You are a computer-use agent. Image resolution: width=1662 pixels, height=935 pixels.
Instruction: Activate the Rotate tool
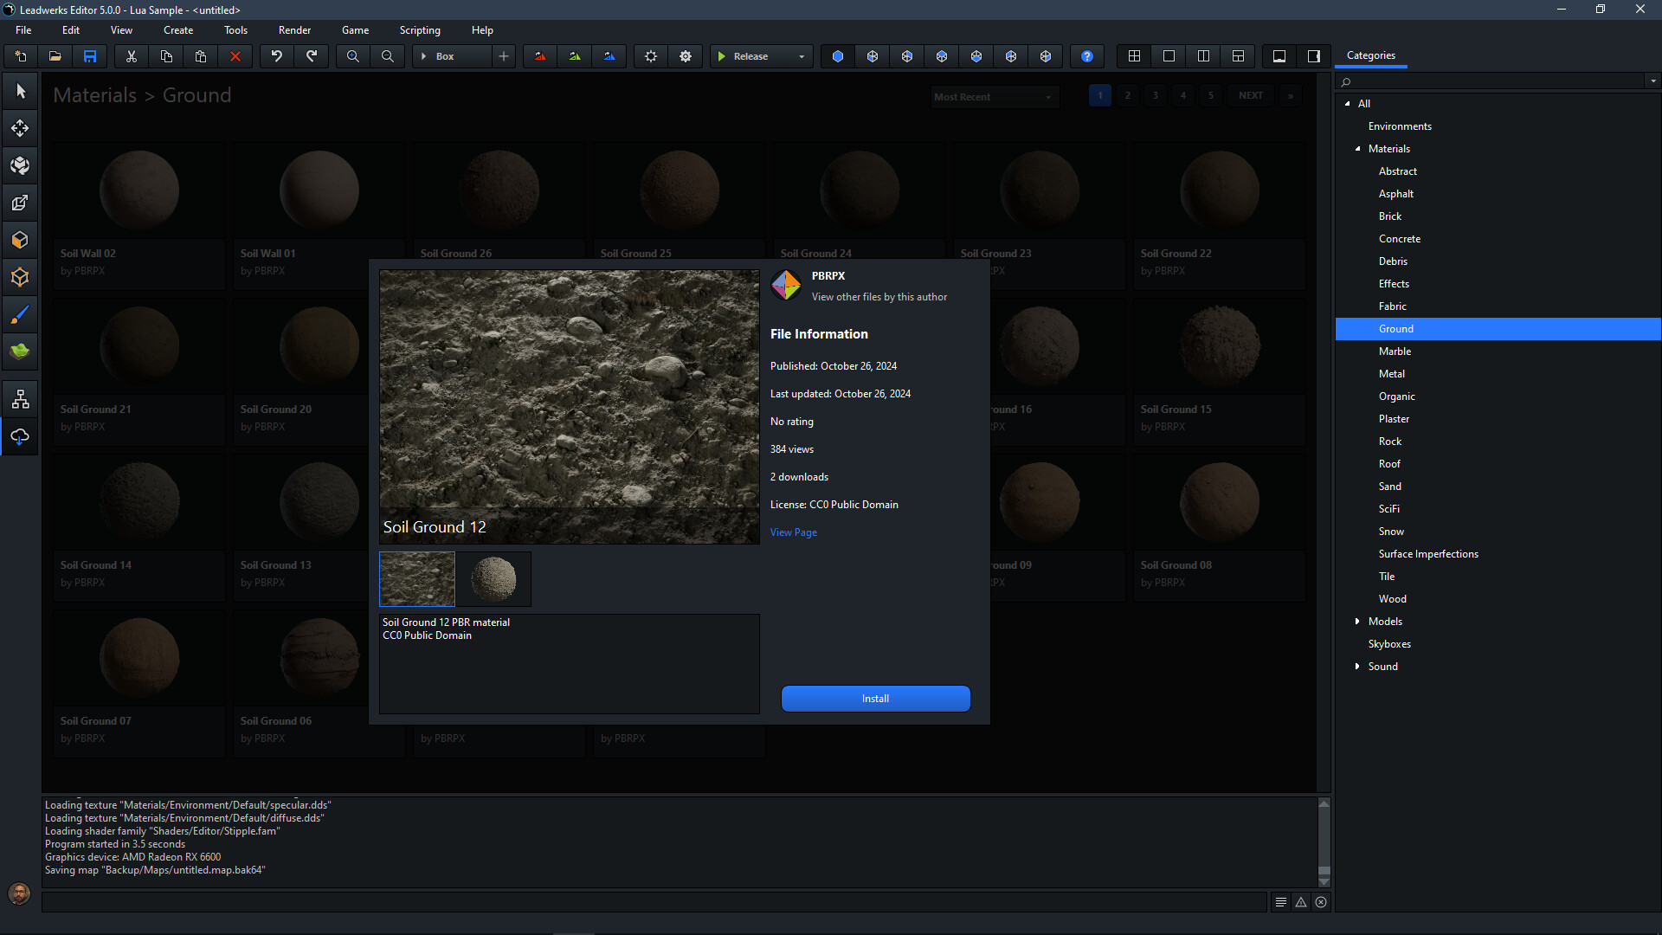coord(19,164)
